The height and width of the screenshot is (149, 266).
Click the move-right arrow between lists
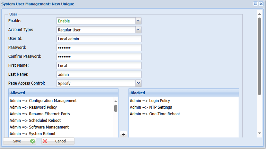[124, 134]
